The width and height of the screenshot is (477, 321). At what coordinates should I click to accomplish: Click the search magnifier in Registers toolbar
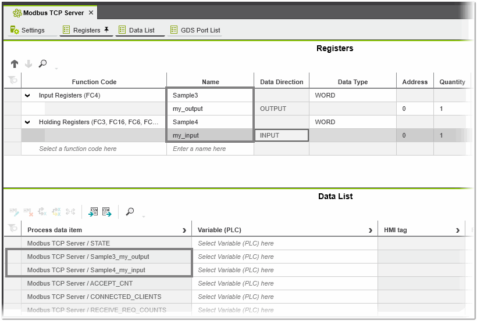42,64
